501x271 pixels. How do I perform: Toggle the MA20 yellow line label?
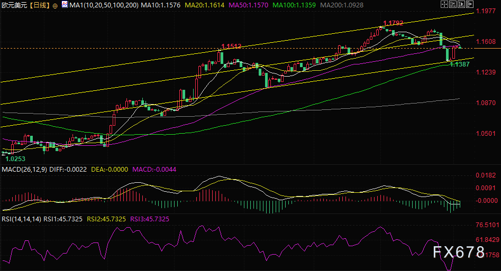[205, 5]
